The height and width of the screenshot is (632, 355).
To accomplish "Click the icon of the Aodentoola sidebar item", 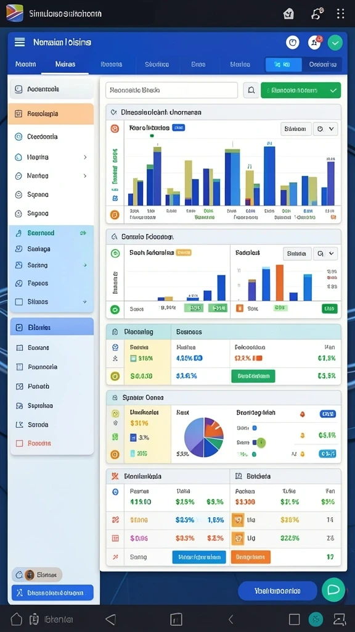I will 18,89.
